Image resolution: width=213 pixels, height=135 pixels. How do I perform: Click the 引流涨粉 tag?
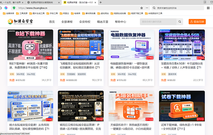coord(71,74)
